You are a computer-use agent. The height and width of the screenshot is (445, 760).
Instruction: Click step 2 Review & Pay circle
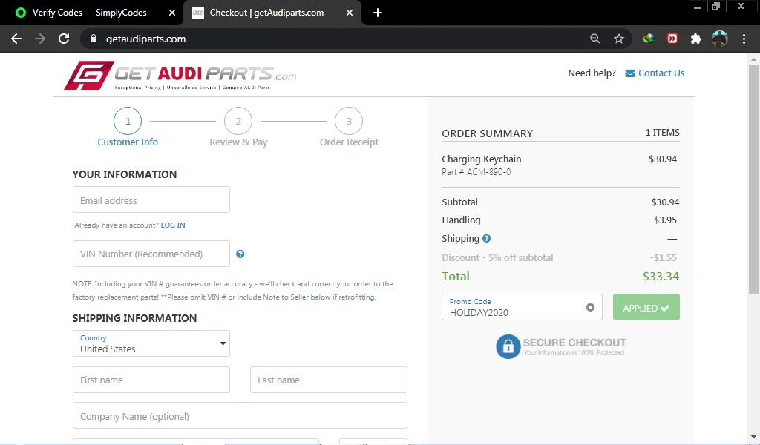(238, 121)
